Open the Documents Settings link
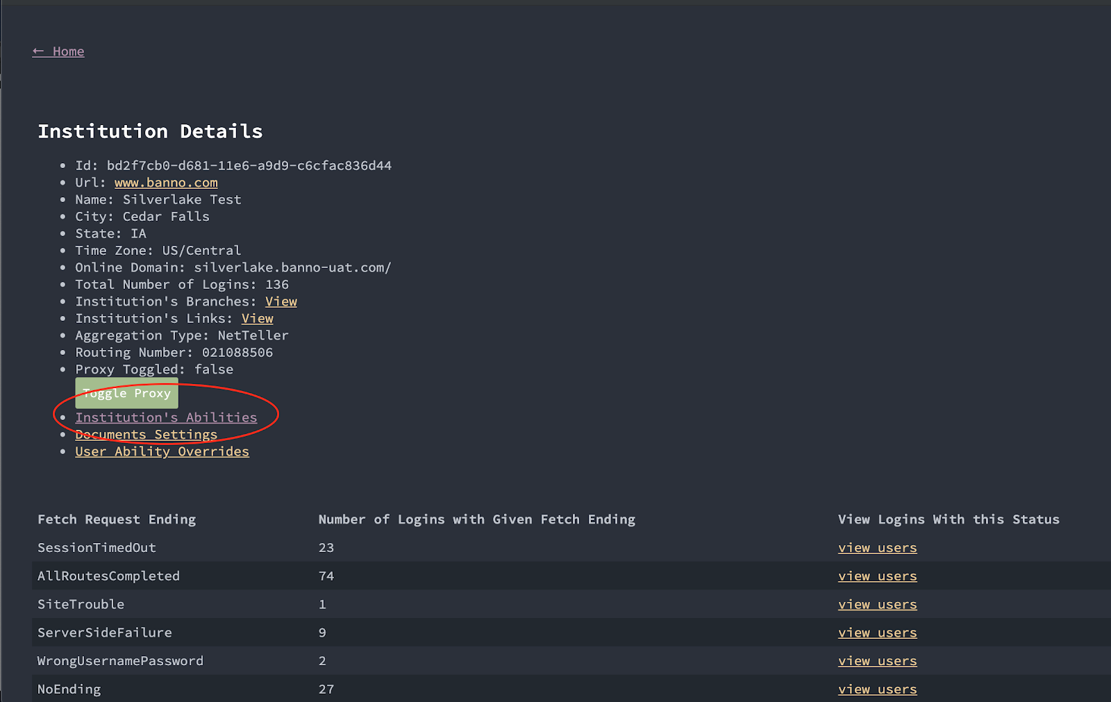This screenshot has height=702, width=1111. [x=146, y=435]
